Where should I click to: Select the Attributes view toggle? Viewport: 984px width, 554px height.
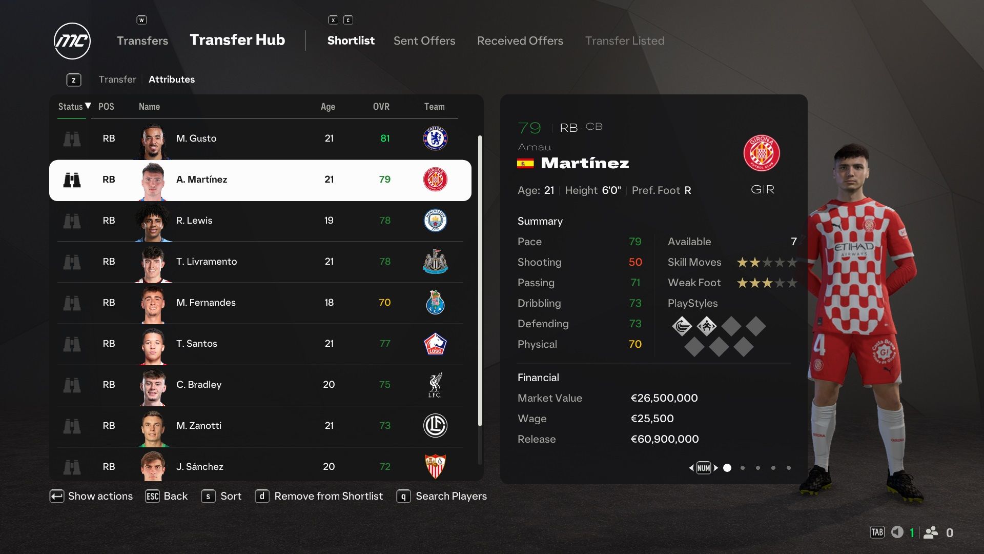[x=172, y=80]
